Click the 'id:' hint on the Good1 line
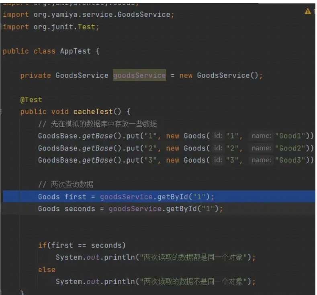 [x=218, y=136]
